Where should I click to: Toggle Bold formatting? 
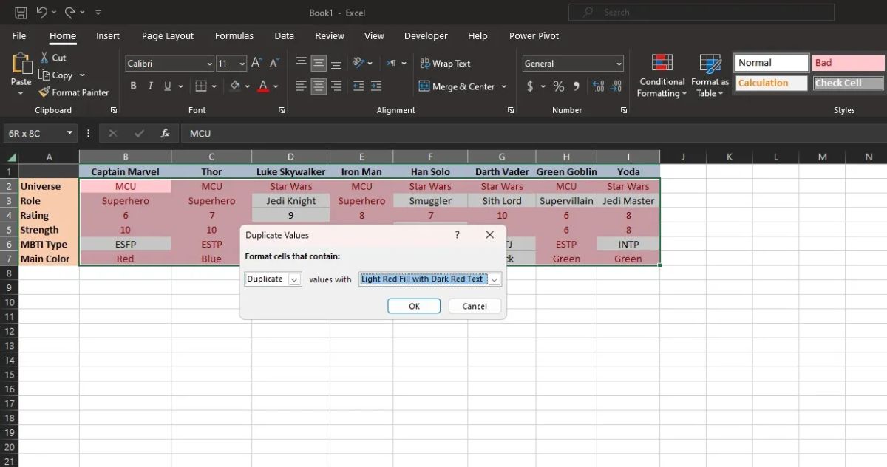133,86
